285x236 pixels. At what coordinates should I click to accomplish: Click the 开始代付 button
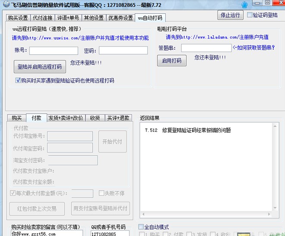(x=112, y=142)
